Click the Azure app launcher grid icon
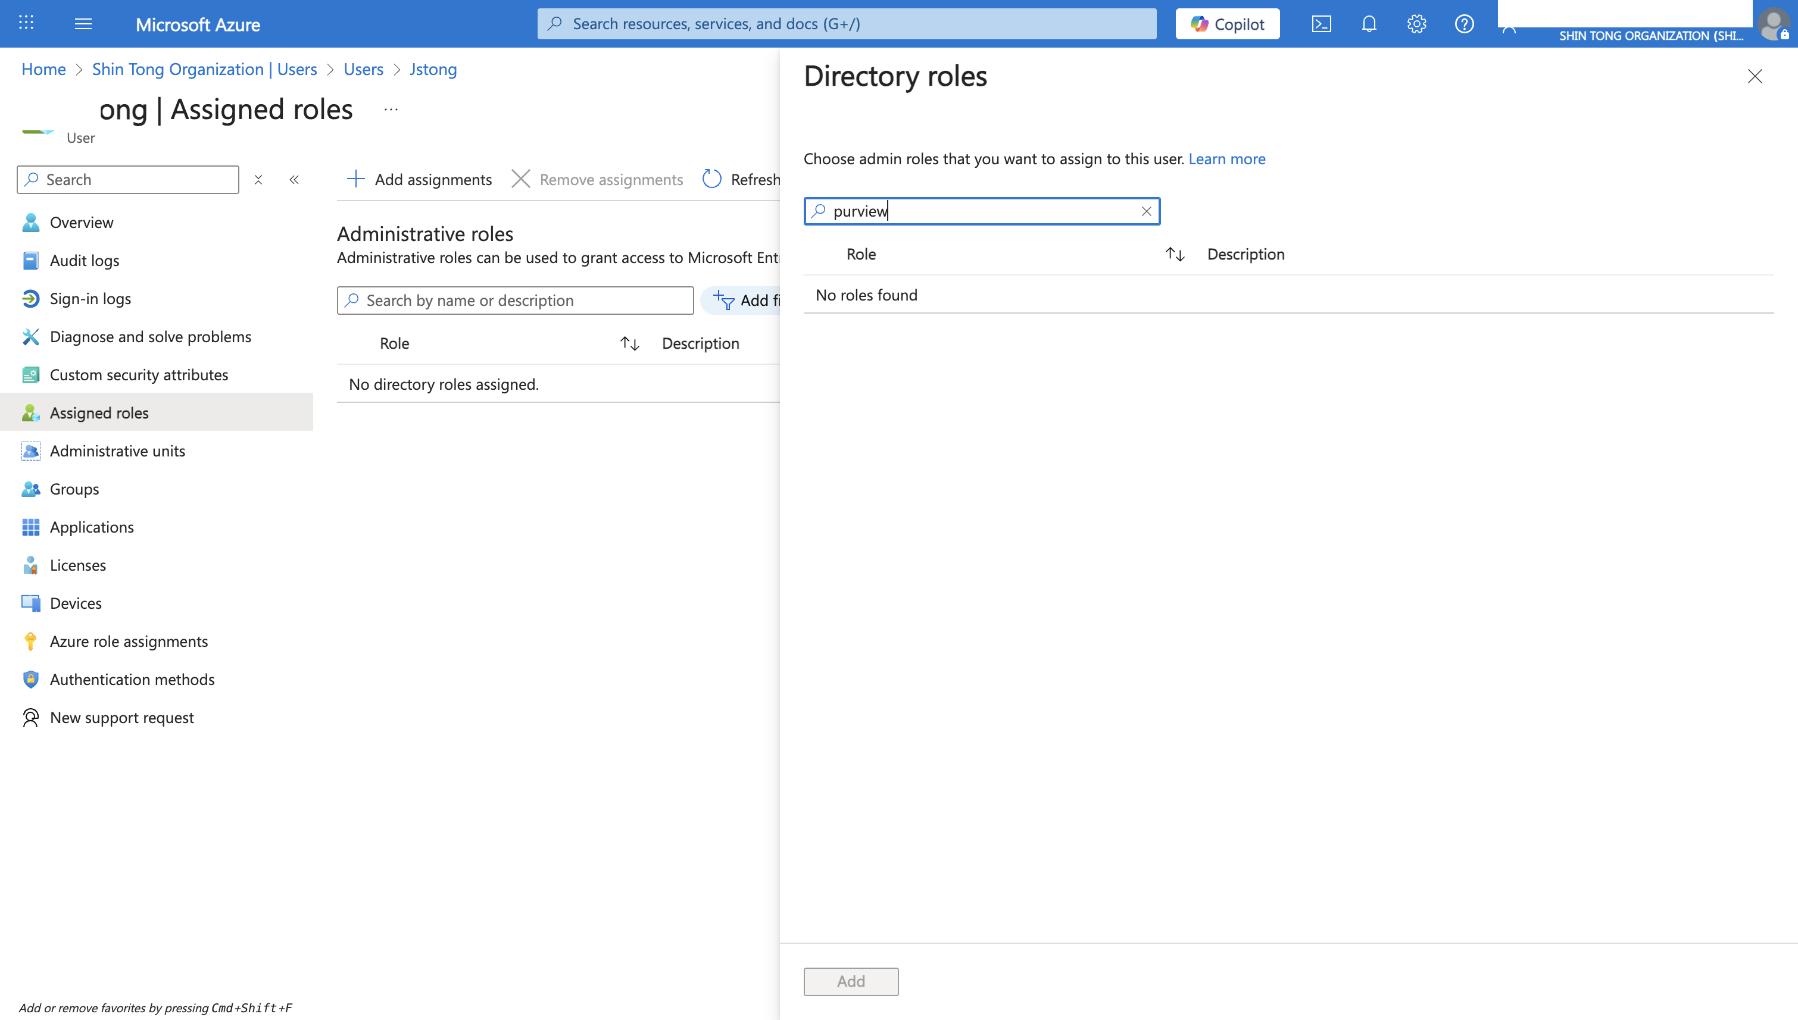The image size is (1798, 1020). tap(26, 23)
